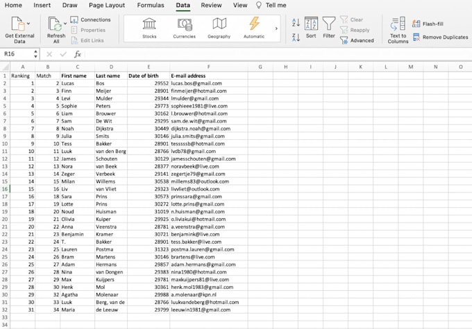Image resolution: width=472 pixels, height=329 pixels.
Task: Click Edit Links option
Action: (x=87, y=40)
